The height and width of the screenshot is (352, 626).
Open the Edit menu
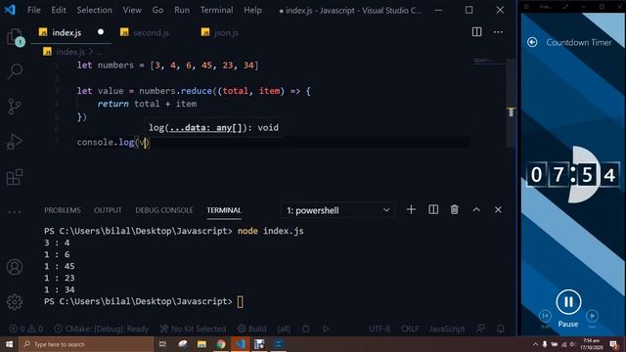(x=59, y=10)
